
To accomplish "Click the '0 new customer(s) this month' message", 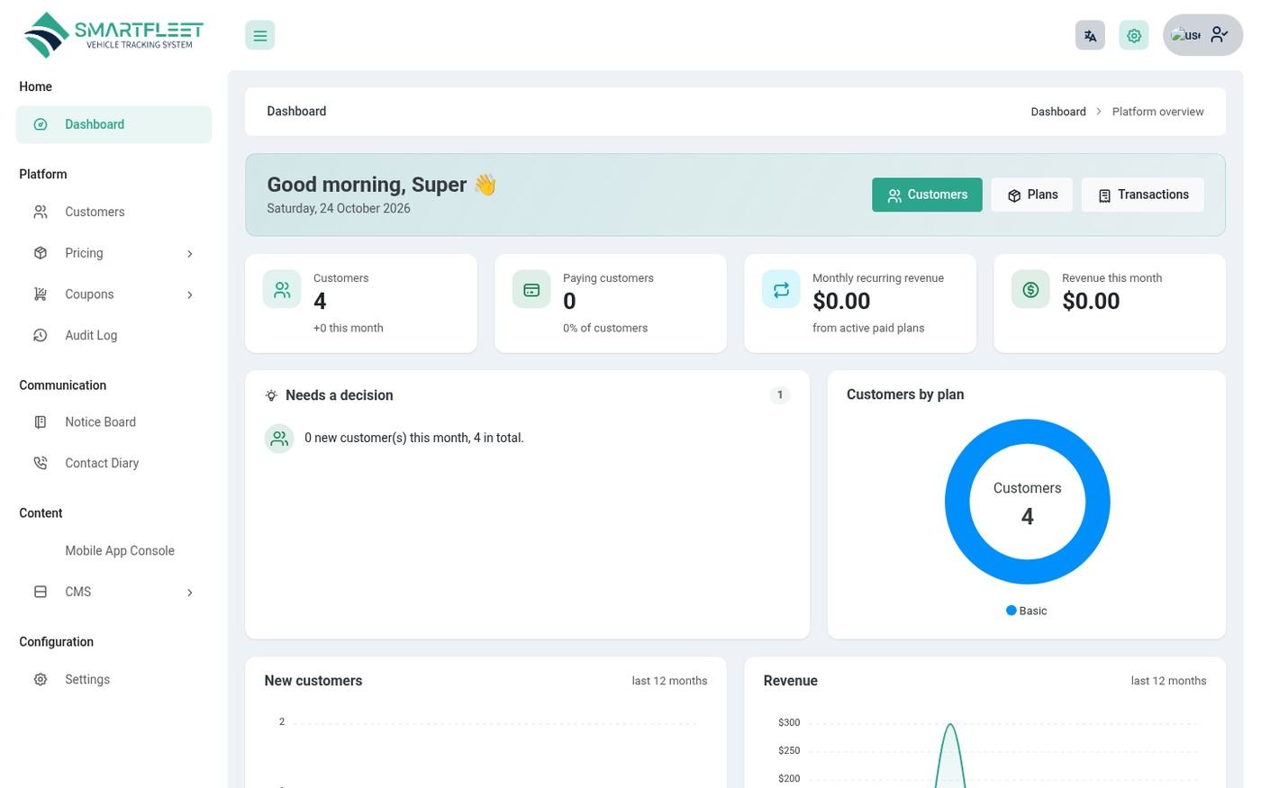I will click(x=414, y=438).
